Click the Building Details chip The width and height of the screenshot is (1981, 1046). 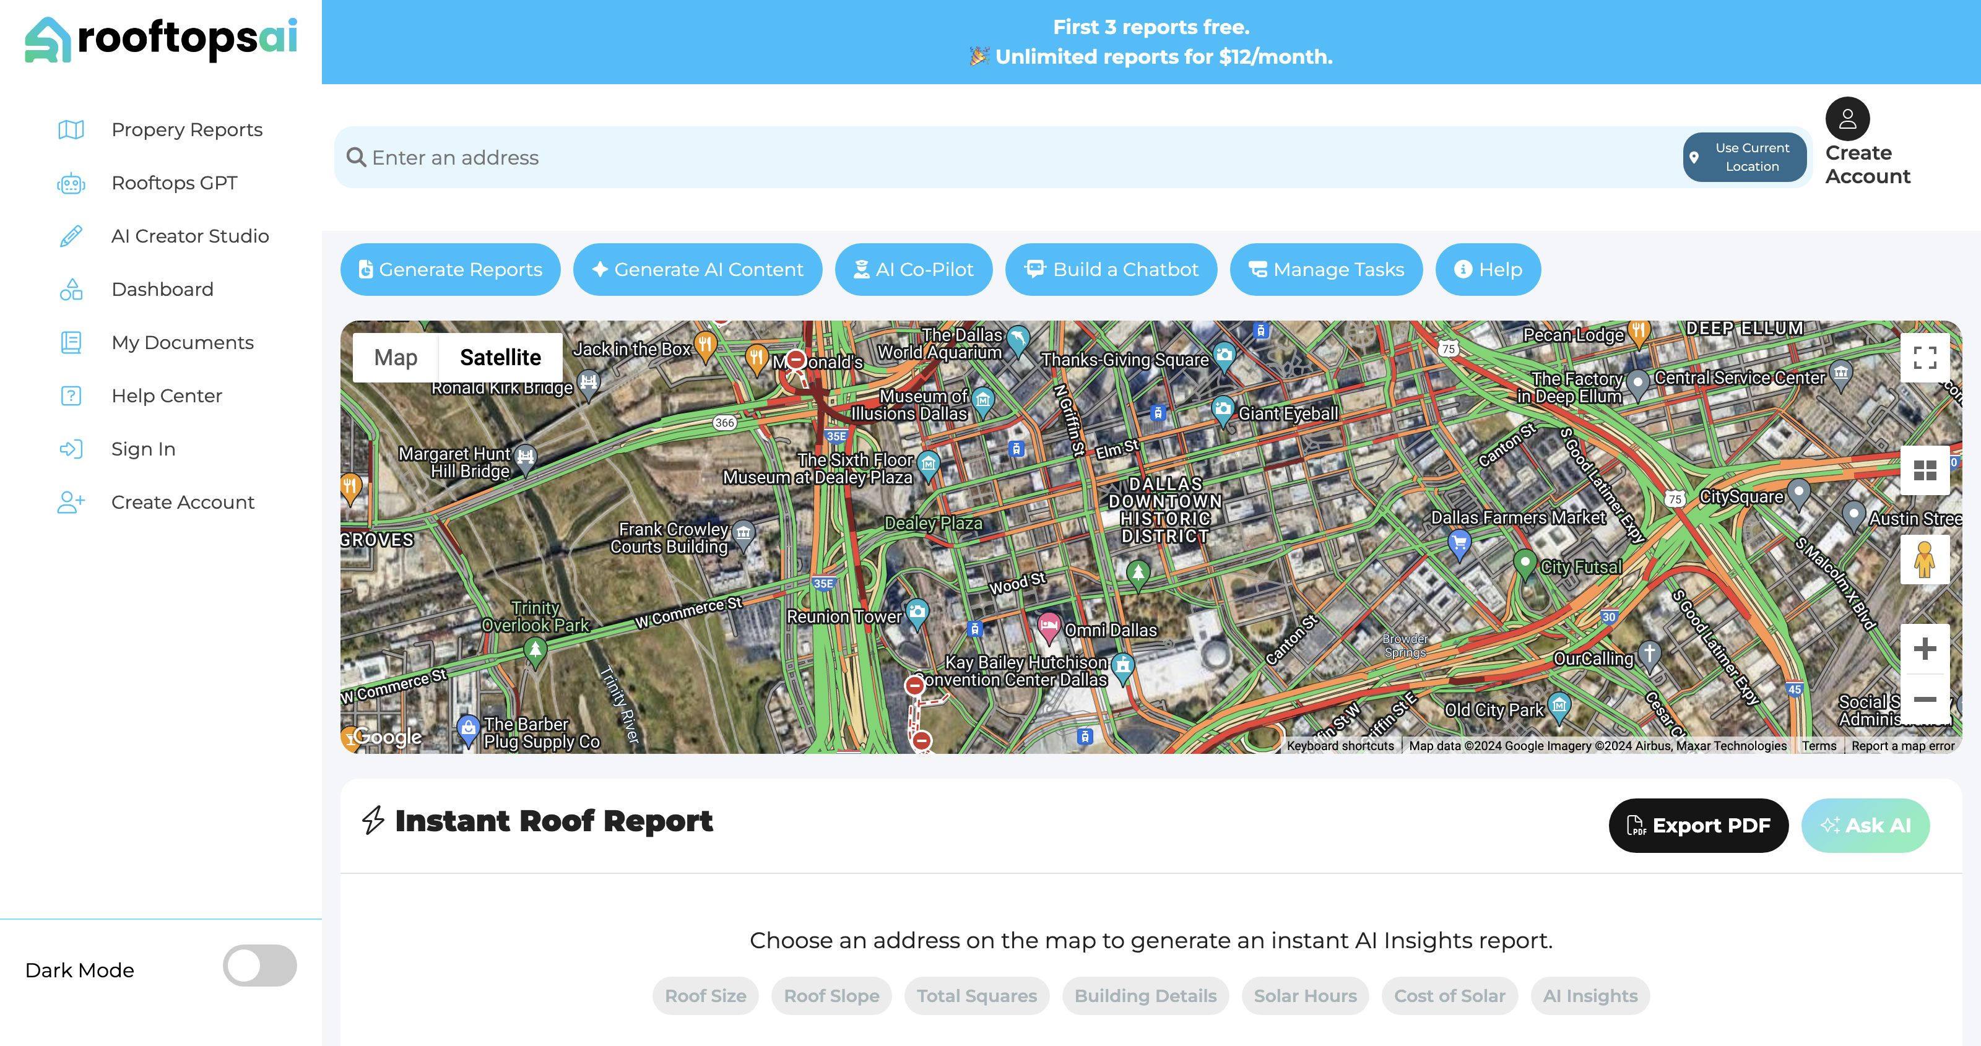1145,996
